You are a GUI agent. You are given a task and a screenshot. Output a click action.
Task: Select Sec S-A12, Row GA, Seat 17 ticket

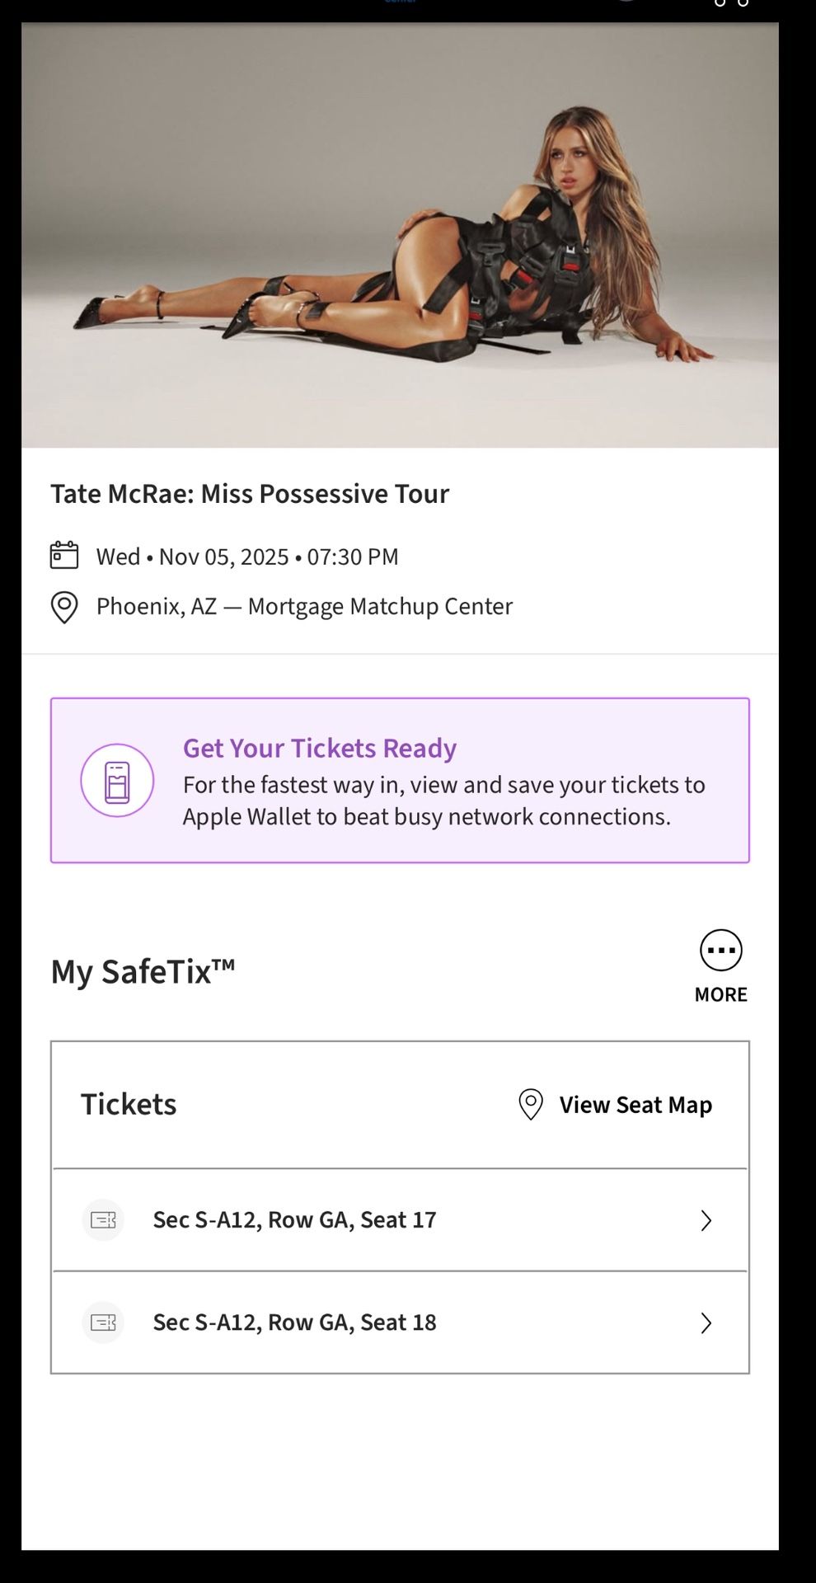[x=294, y=1220]
